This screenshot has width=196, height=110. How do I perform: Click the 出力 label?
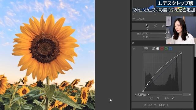pos(167,98)
